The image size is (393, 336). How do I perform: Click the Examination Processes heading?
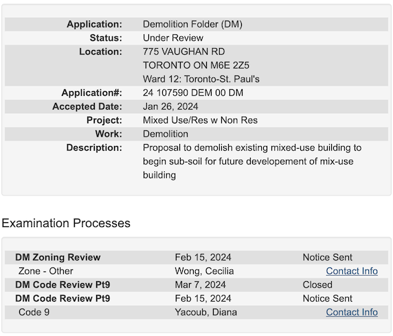66,223
